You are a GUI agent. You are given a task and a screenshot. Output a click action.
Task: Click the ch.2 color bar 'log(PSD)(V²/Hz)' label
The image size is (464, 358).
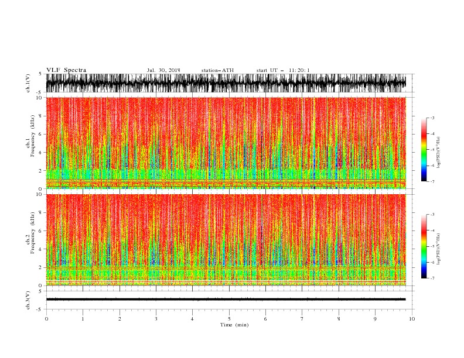[x=439, y=249]
